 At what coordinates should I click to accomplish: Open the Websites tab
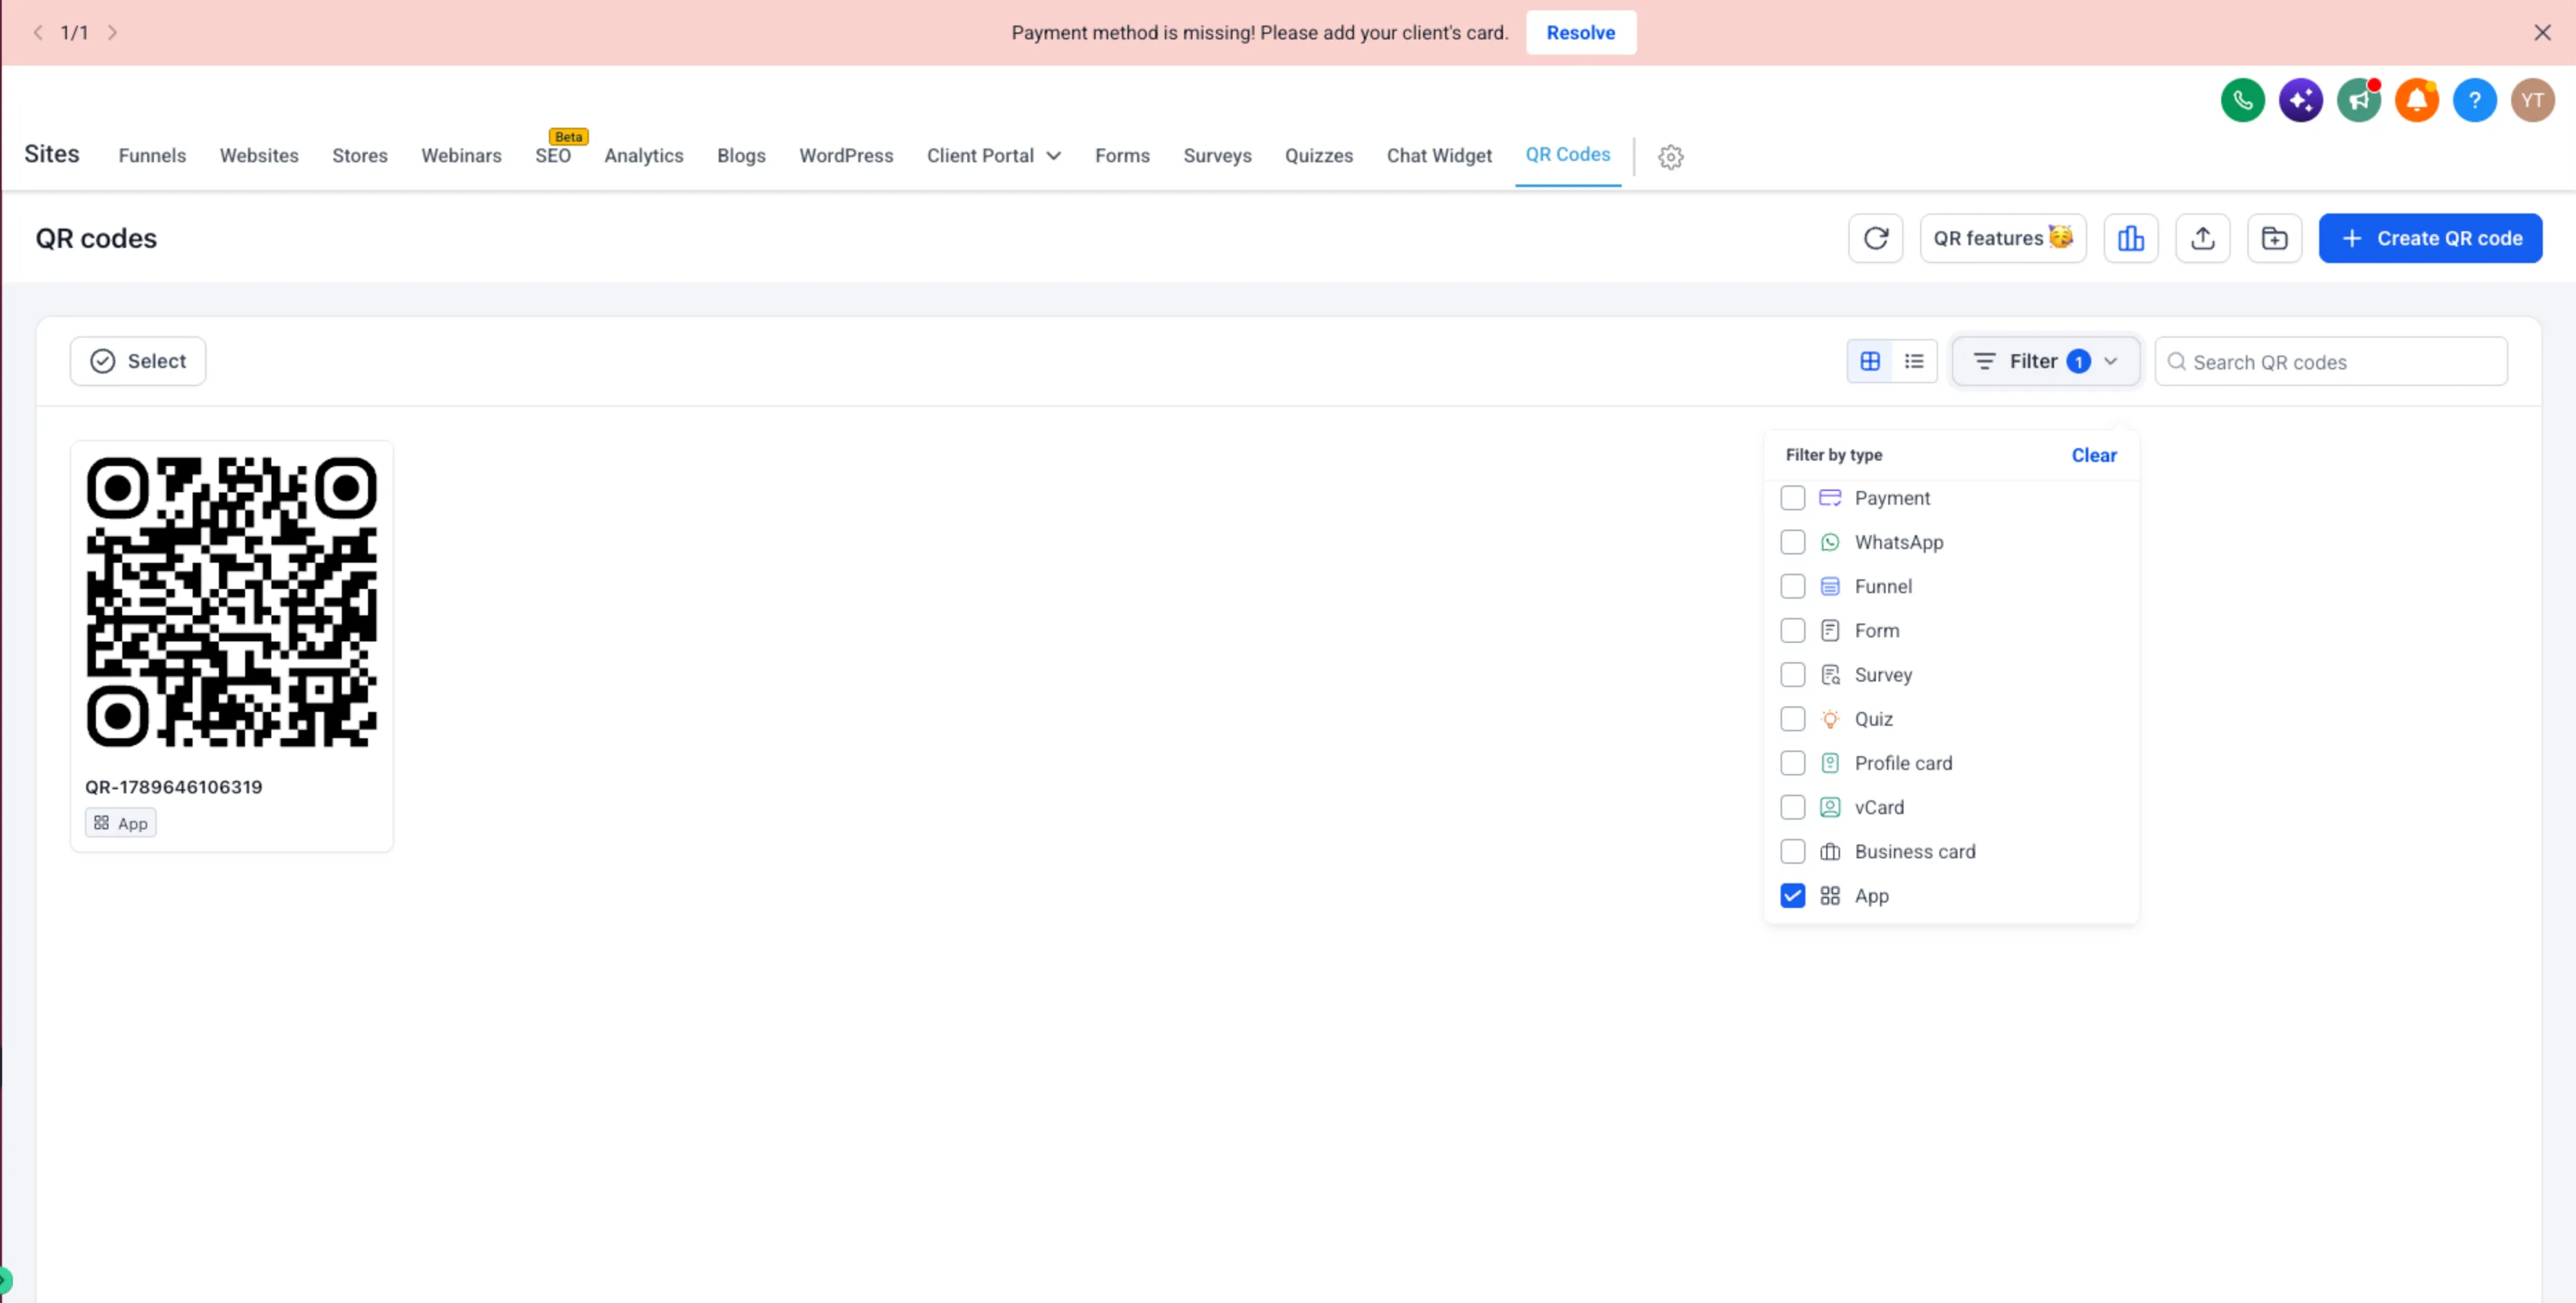[x=259, y=156]
